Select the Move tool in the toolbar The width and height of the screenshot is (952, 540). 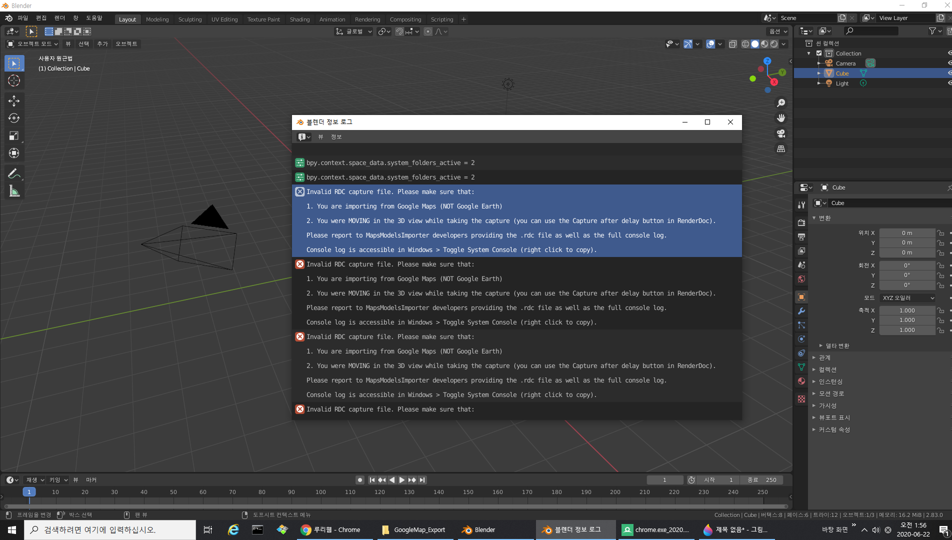pyautogui.click(x=14, y=100)
